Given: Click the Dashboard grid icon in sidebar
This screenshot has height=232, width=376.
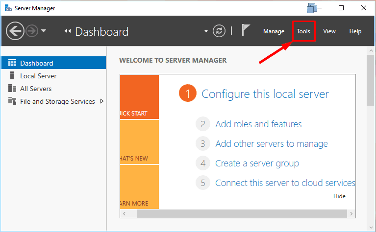Looking at the screenshot, I should (x=12, y=63).
